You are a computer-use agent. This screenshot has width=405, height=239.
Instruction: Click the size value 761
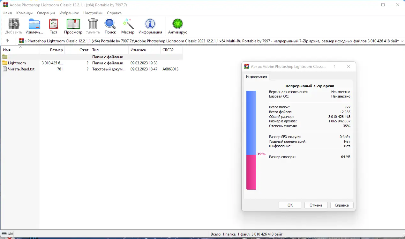click(60, 69)
